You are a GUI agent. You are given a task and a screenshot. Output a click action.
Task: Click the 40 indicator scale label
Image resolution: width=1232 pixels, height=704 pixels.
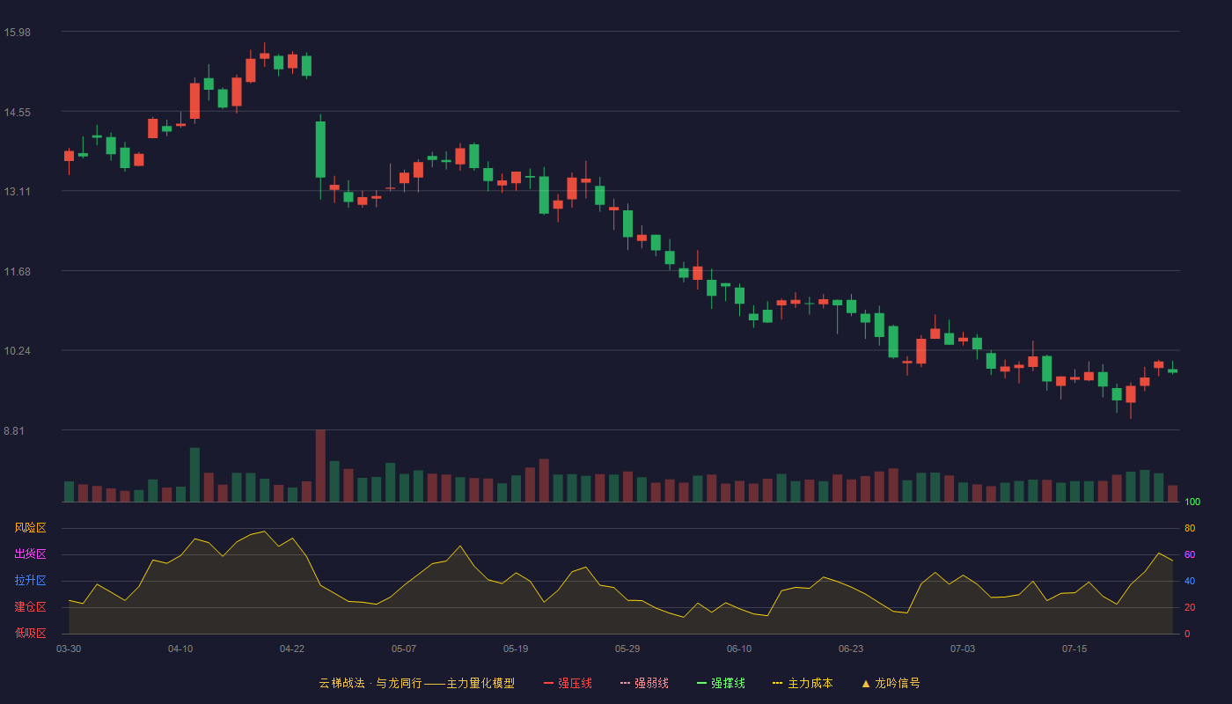[x=1190, y=581]
